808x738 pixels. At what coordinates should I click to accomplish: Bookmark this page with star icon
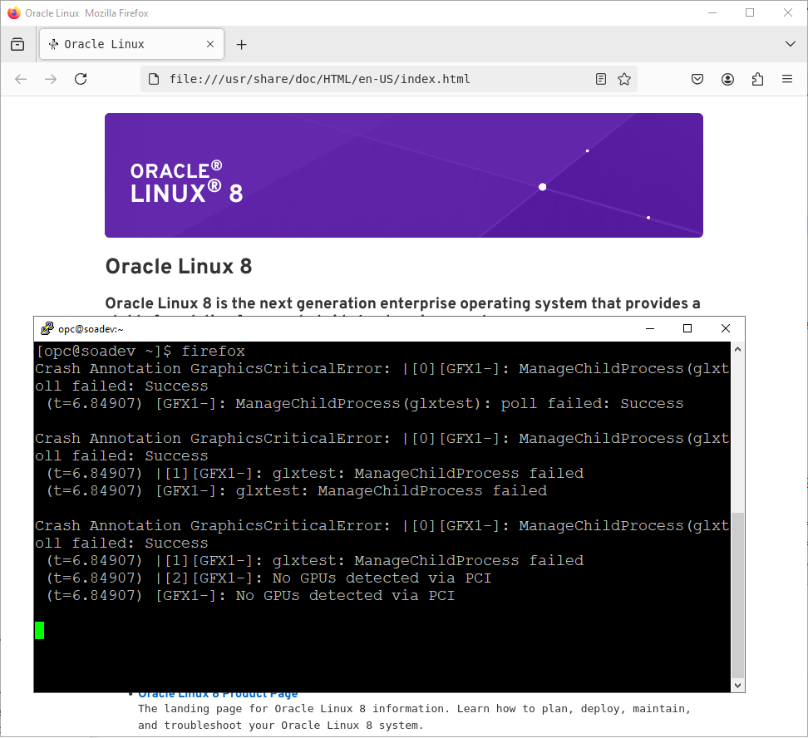point(624,79)
